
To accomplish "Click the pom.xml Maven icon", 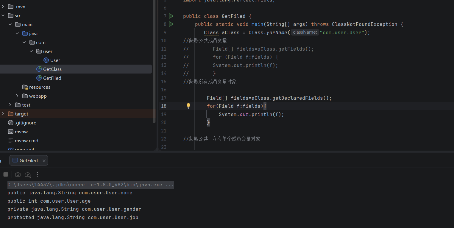I will [11, 149].
